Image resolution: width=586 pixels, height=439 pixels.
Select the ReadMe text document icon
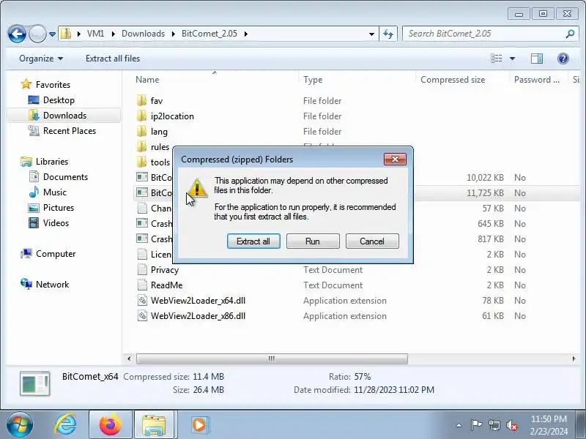click(x=142, y=285)
